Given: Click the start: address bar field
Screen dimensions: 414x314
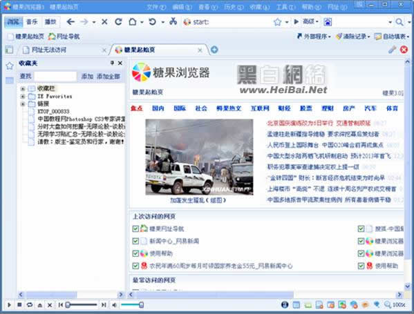Looking at the screenshot, I should [x=227, y=22].
